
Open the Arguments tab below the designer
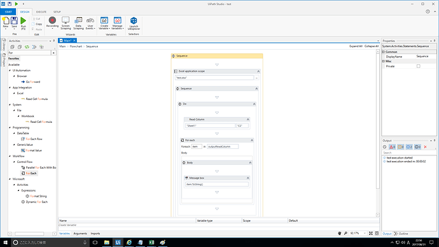[x=80, y=233]
